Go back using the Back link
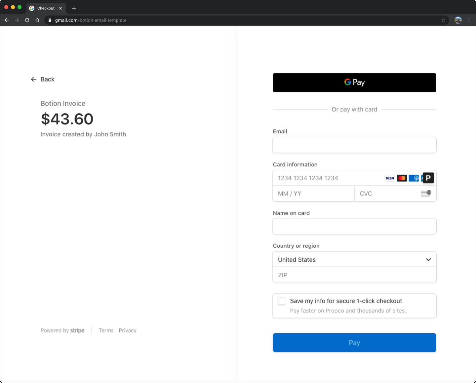This screenshot has height=383, width=476. (x=43, y=79)
